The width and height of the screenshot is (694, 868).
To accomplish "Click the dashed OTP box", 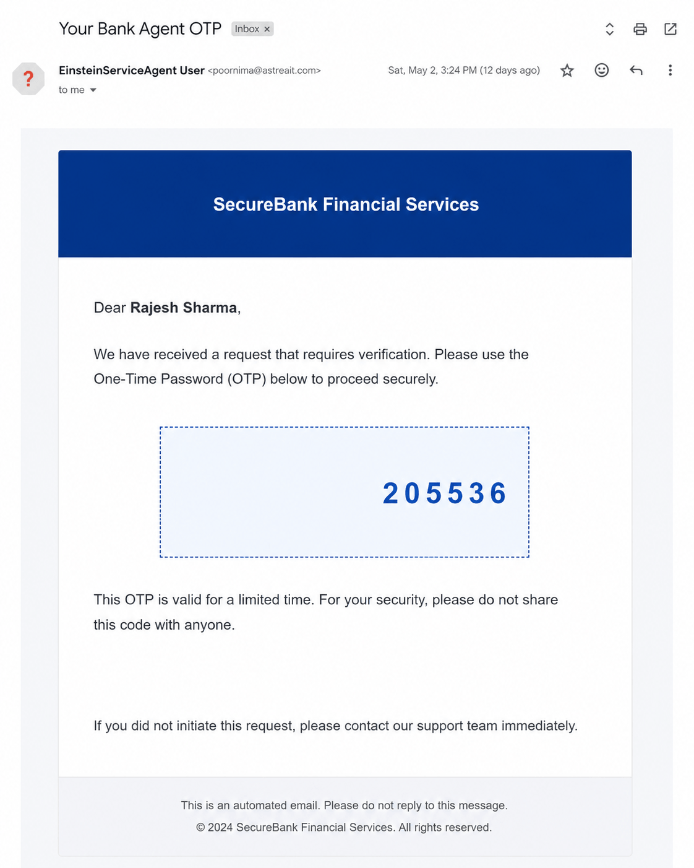I will point(345,492).
